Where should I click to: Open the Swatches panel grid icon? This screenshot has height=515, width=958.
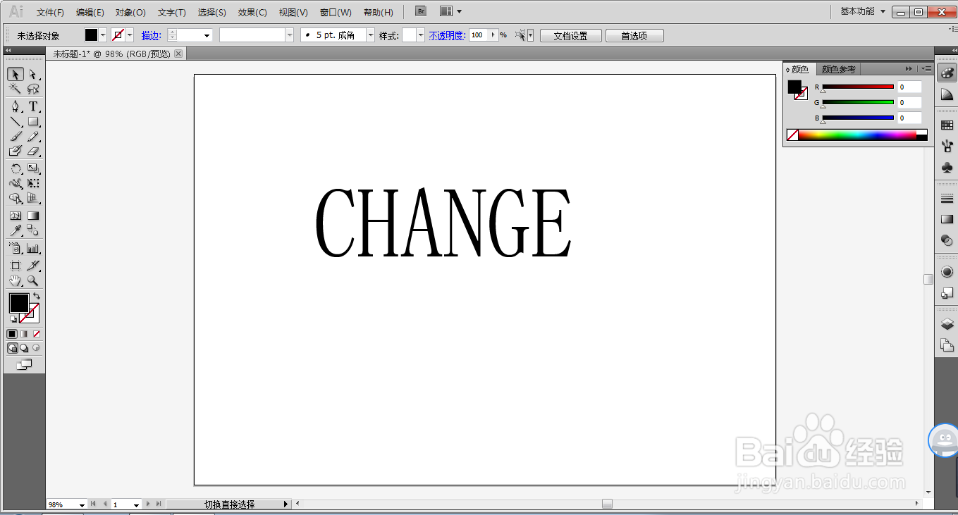tap(947, 125)
